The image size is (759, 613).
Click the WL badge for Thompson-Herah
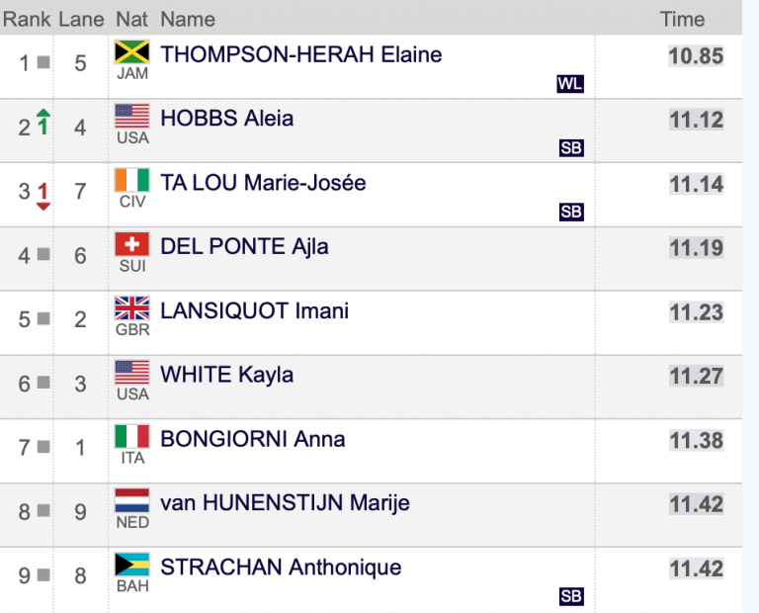pyautogui.click(x=570, y=84)
